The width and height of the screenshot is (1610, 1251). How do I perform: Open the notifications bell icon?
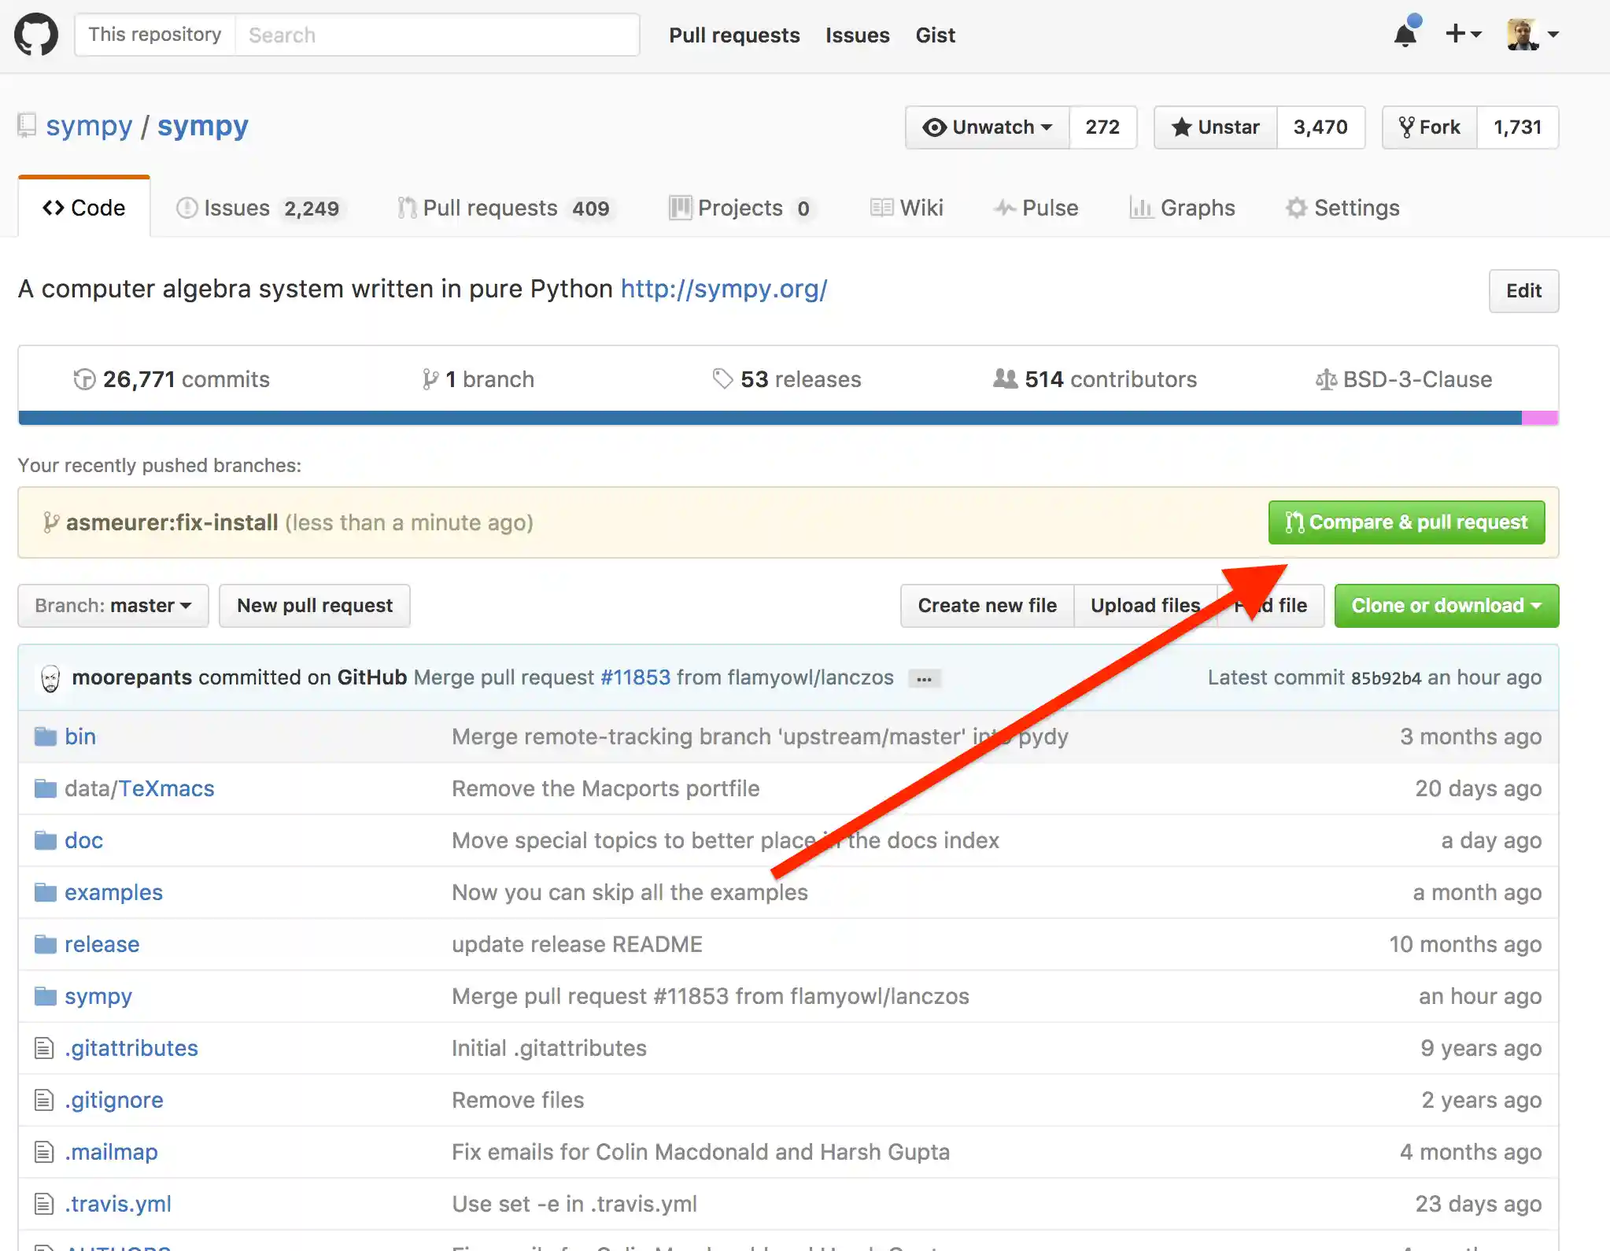tap(1405, 35)
